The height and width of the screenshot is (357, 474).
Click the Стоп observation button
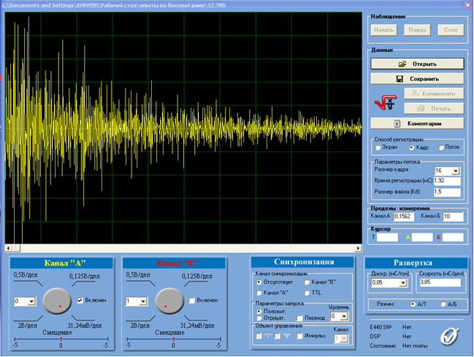[451, 30]
